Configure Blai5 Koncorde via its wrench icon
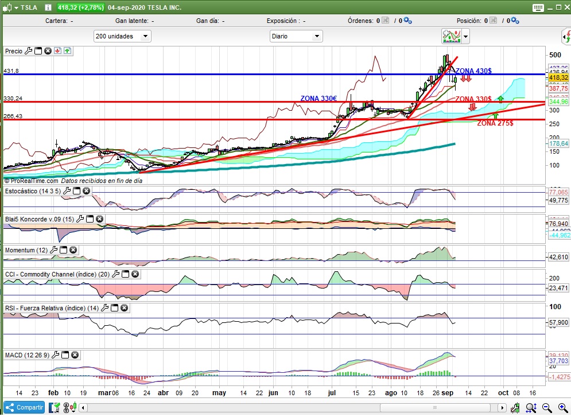571x417 pixels. tap(80, 219)
